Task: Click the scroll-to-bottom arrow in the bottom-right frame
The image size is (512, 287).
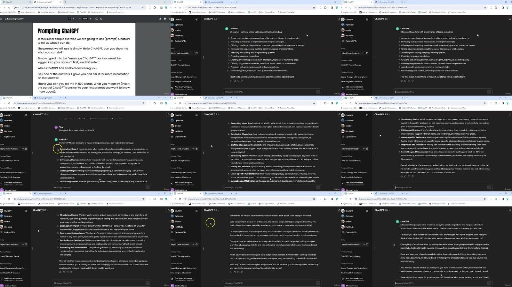Action: click(441, 275)
